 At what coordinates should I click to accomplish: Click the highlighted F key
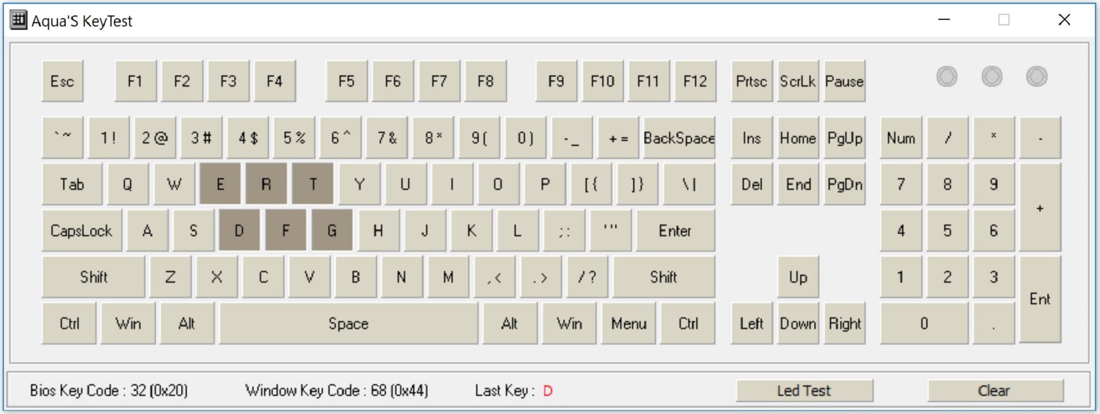pos(286,230)
